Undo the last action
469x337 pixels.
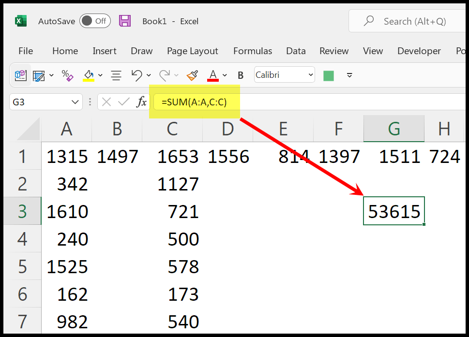coord(136,75)
